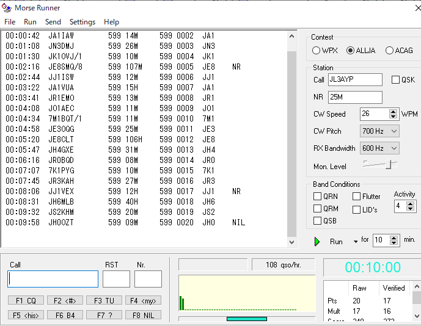
Task: Click the station NR field 25M
Action: [355, 97]
